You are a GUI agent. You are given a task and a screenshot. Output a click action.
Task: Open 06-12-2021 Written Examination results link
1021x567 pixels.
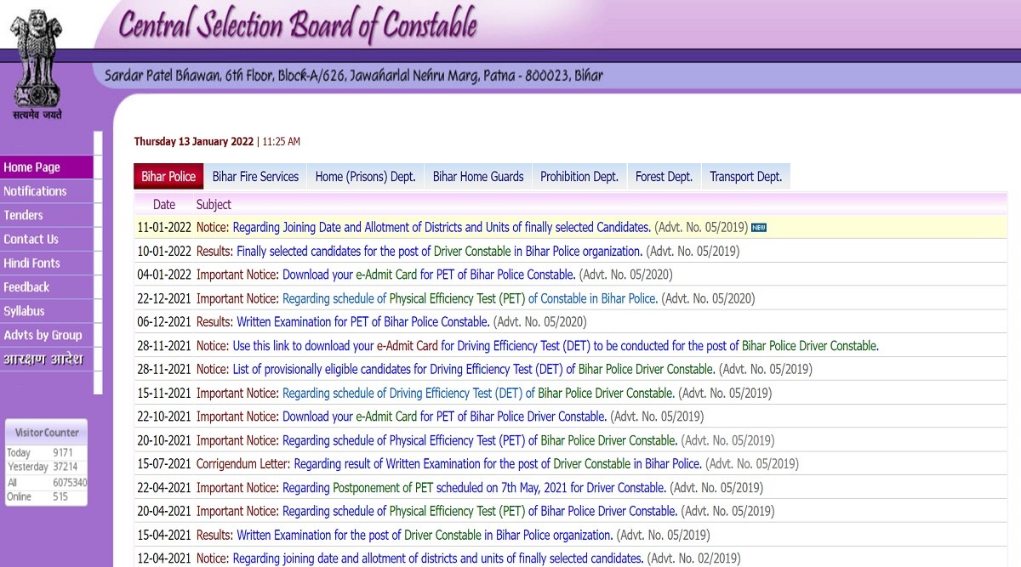pyautogui.click(x=363, y=322)
